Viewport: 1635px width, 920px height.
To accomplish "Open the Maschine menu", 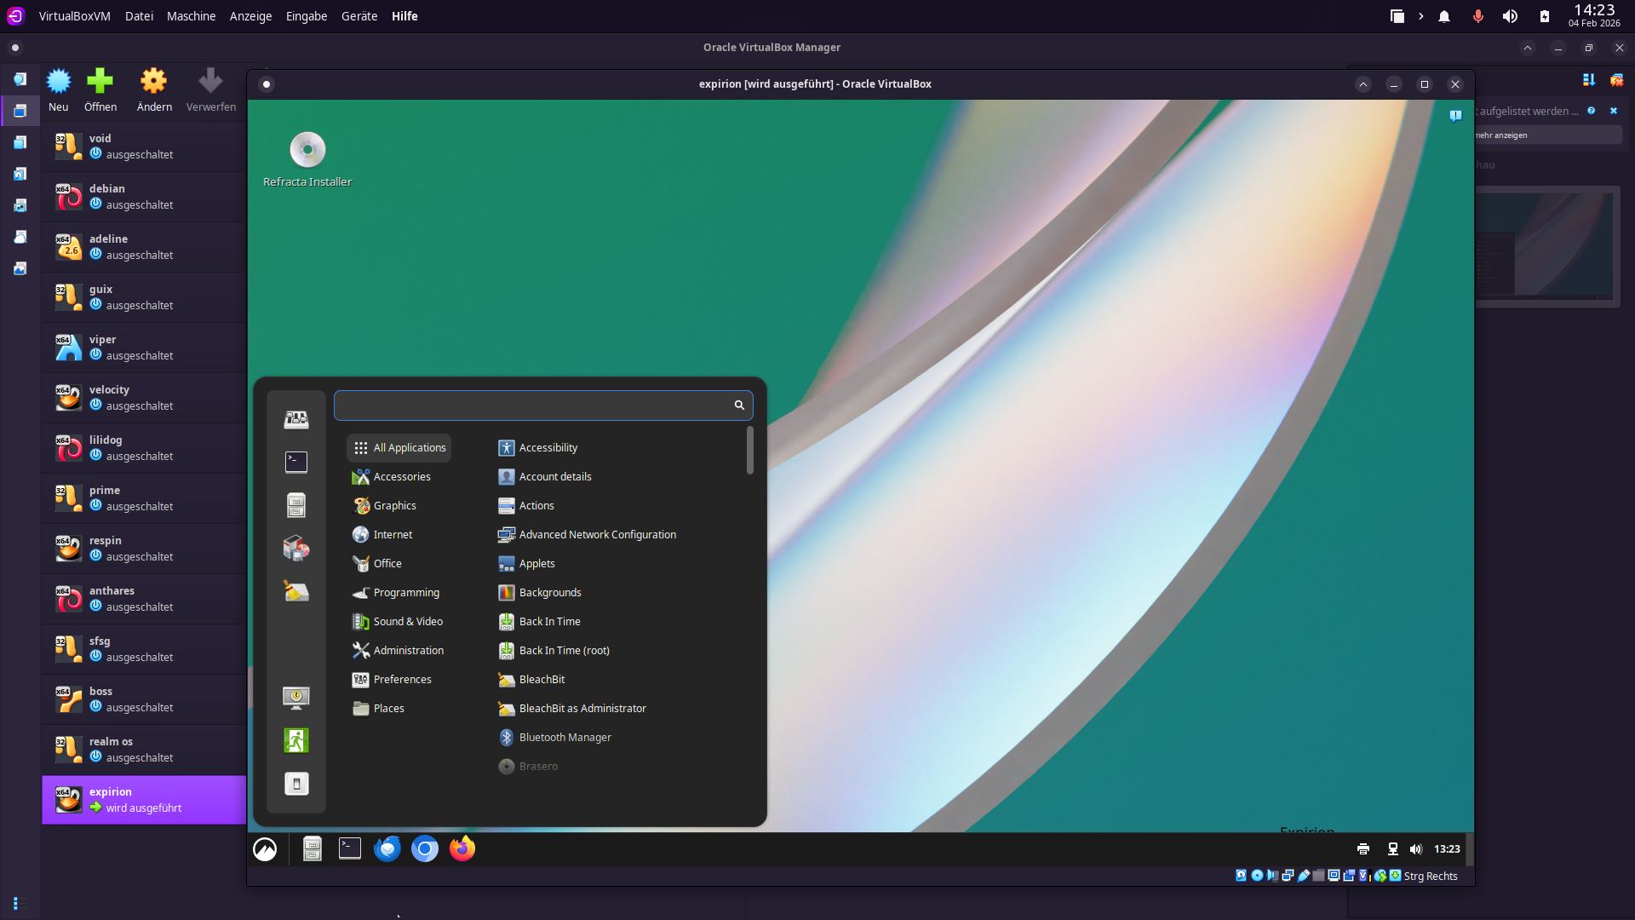I will coord(191,16).
